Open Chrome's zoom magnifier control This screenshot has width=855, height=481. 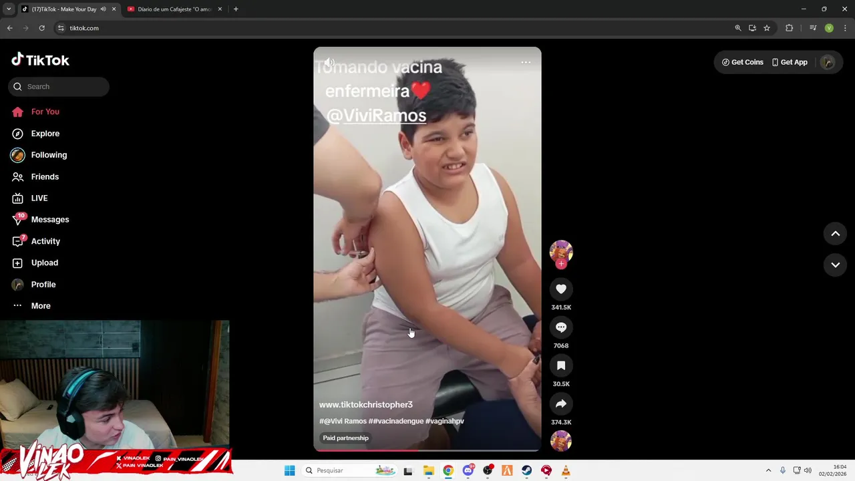point(738,28)
